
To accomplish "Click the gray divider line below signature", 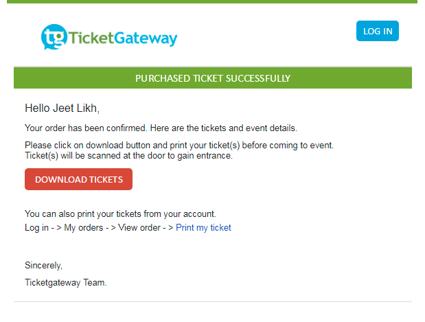I will 213,301.
